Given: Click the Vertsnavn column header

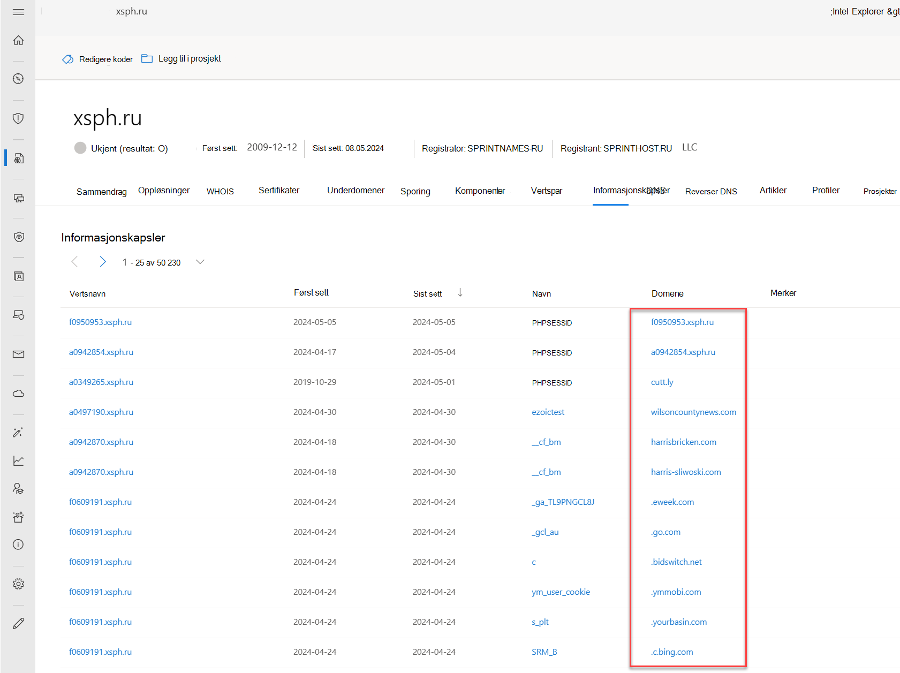Looking at the screenshot, I should pos(88,294).
